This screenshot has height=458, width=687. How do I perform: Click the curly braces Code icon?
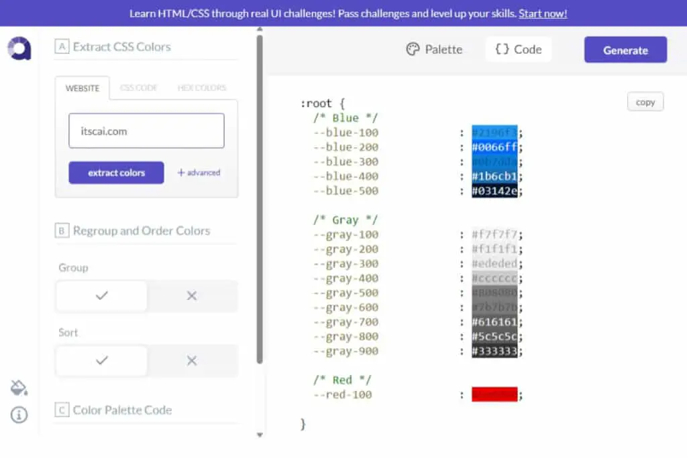(x=502, y=49)
